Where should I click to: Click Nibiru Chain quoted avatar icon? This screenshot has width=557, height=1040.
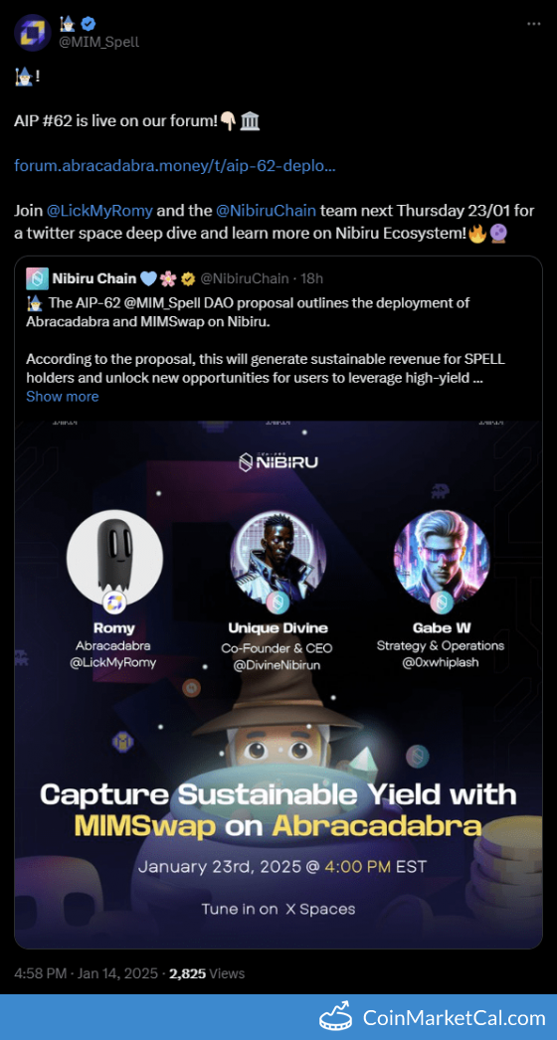[x=36, y=278]
